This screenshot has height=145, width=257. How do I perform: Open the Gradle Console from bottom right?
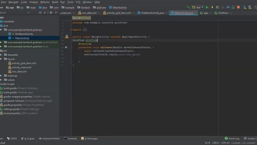point(250,139)
